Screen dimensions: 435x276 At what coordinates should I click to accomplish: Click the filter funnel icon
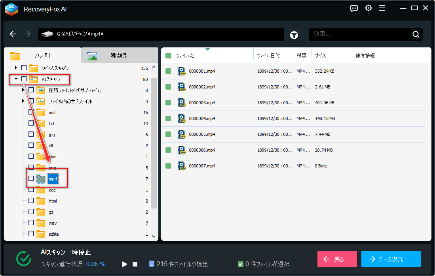(294, 35)
